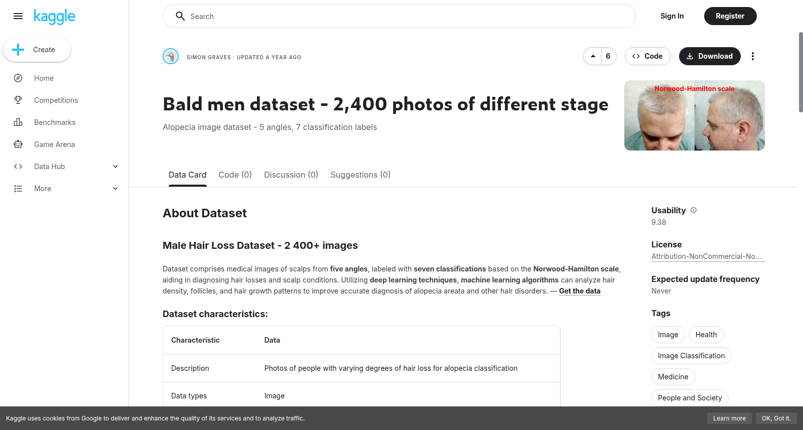Click the 'Never' update frequency value
This screenshot has width=803, height=430.
(661, 291)
